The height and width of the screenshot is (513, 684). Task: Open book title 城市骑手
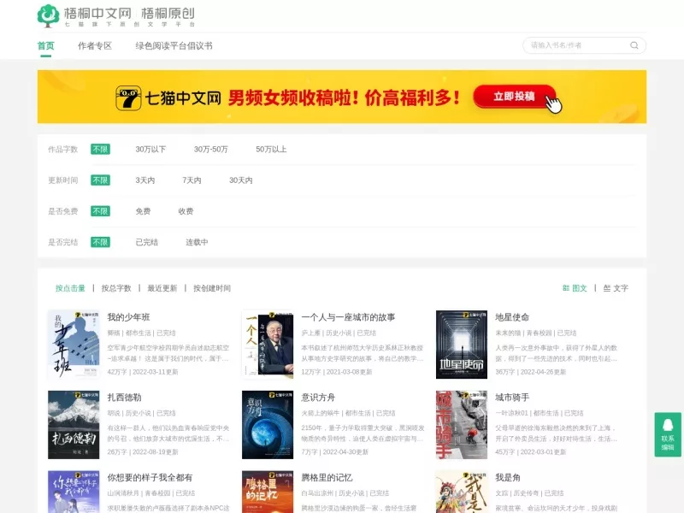coord(512,398)
